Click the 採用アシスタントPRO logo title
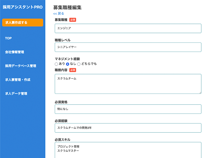210x158 pixels. point(23,7)
